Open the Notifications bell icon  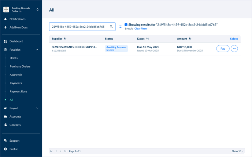[x=5, y=19]
